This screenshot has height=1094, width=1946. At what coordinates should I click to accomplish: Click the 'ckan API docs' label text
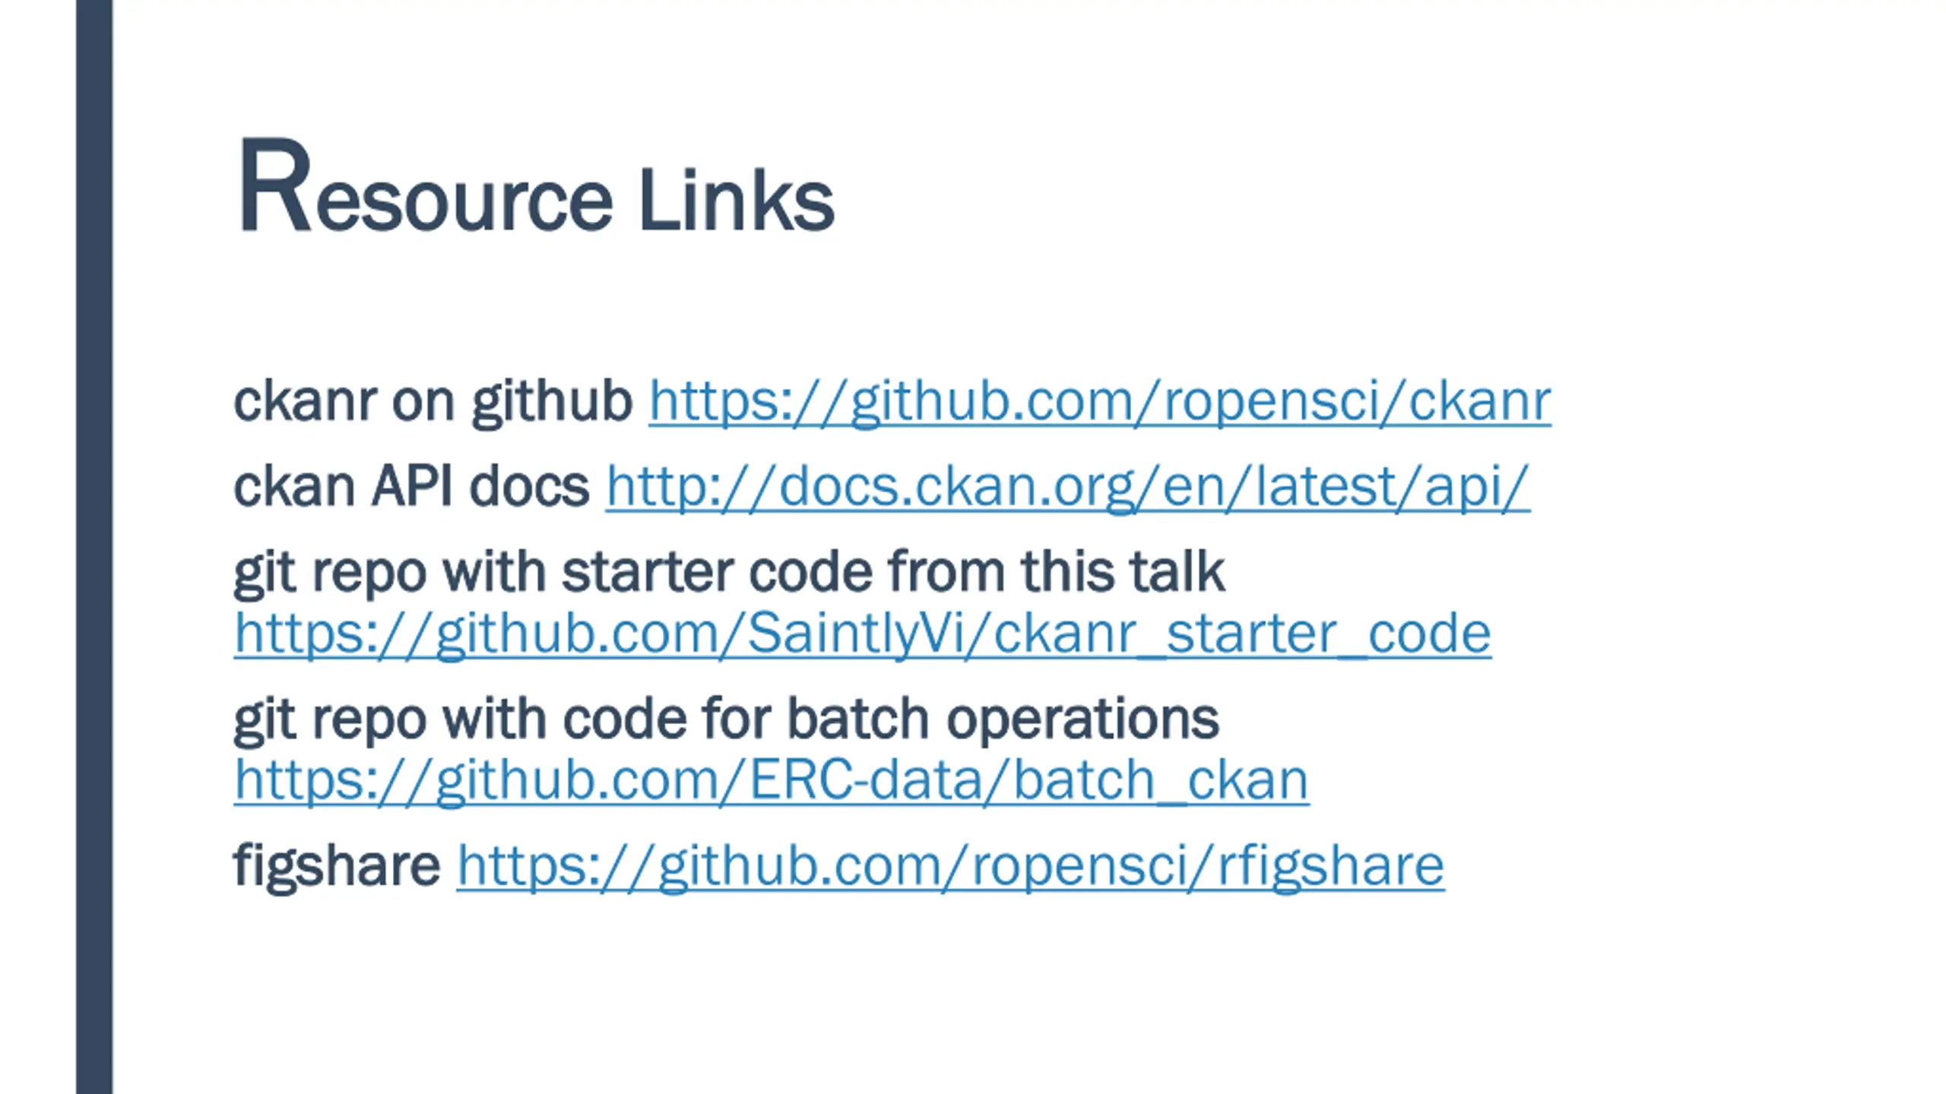pyautogui.click(x=411, y=486)
